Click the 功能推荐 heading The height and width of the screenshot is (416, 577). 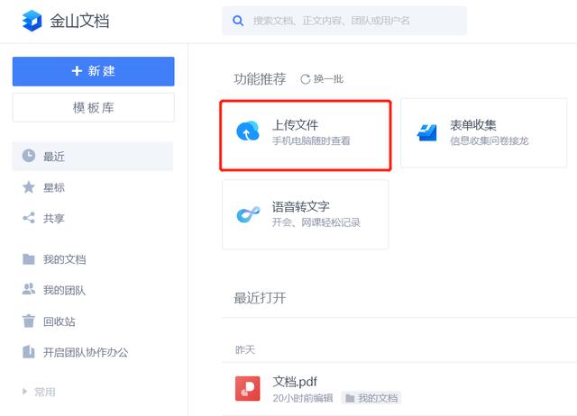[x=260, y=79]
